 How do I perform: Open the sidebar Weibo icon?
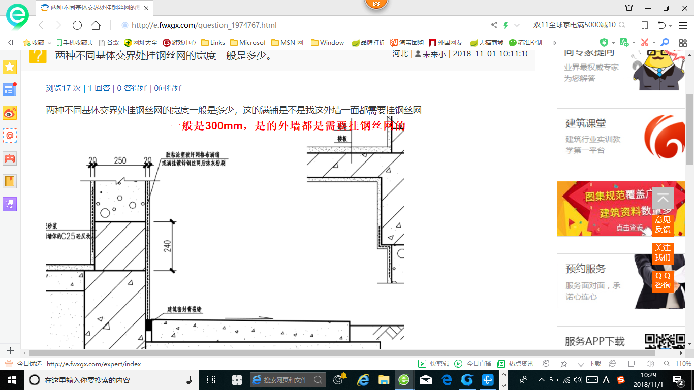10,113
